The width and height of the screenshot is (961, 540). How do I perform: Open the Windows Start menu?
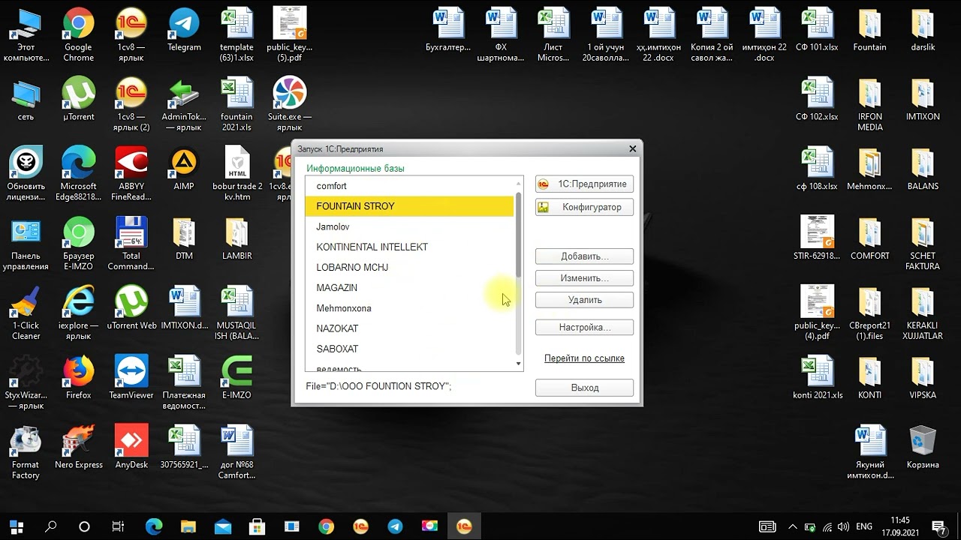[17, 526]
